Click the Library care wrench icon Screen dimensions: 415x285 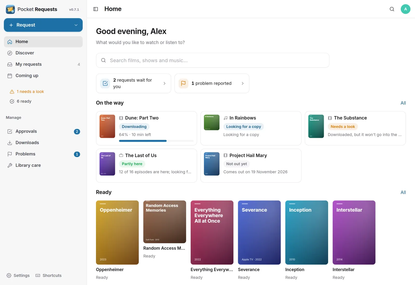pyautogui.click(x=10, y=165)
